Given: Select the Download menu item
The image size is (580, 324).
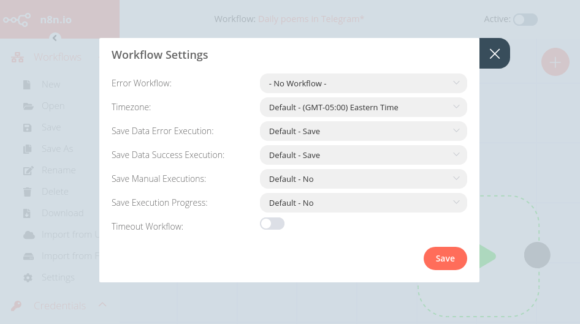Looking at the screenshot, I should pyautogui.click(x=62, y=213).
